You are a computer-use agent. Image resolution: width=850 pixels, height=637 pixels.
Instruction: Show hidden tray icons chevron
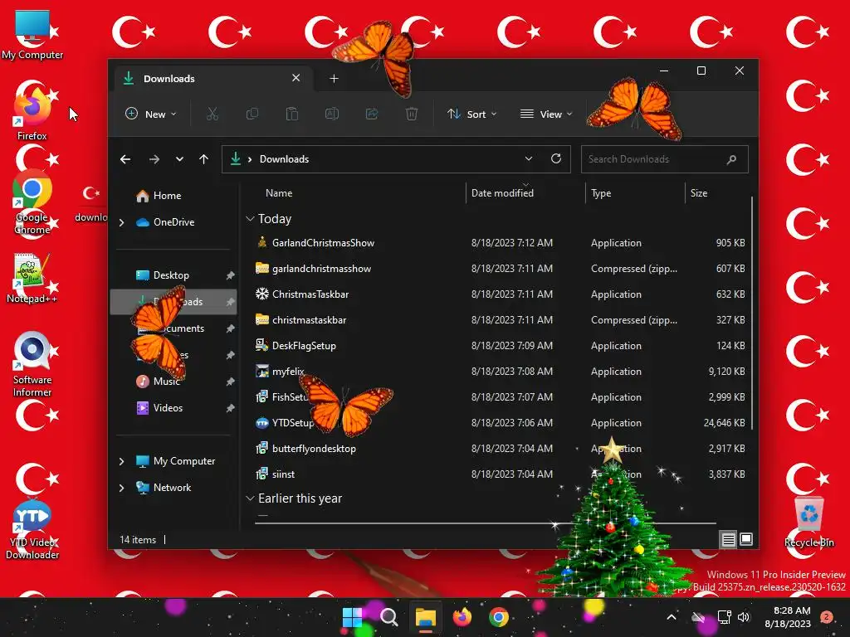(x=671, y=617)
